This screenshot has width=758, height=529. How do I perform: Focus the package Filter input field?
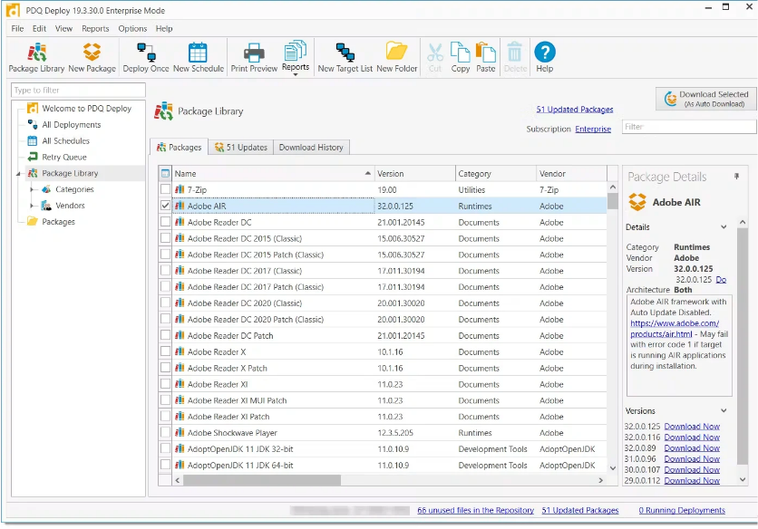689,127
